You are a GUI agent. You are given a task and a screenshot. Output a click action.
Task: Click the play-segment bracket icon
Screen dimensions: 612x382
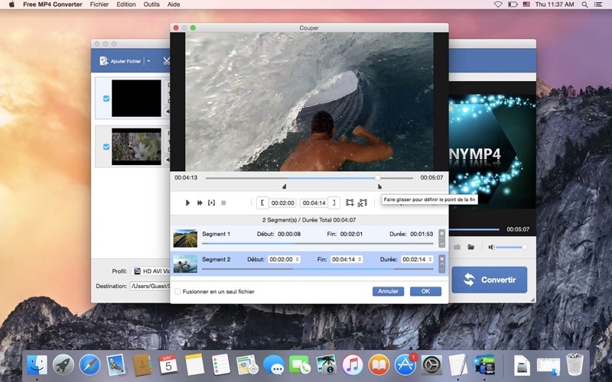point(211,202)
